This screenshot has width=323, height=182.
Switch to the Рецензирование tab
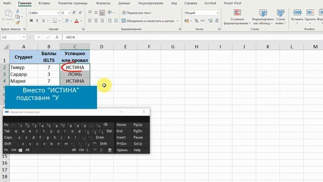pyautogui.click(x=151, y=3)
